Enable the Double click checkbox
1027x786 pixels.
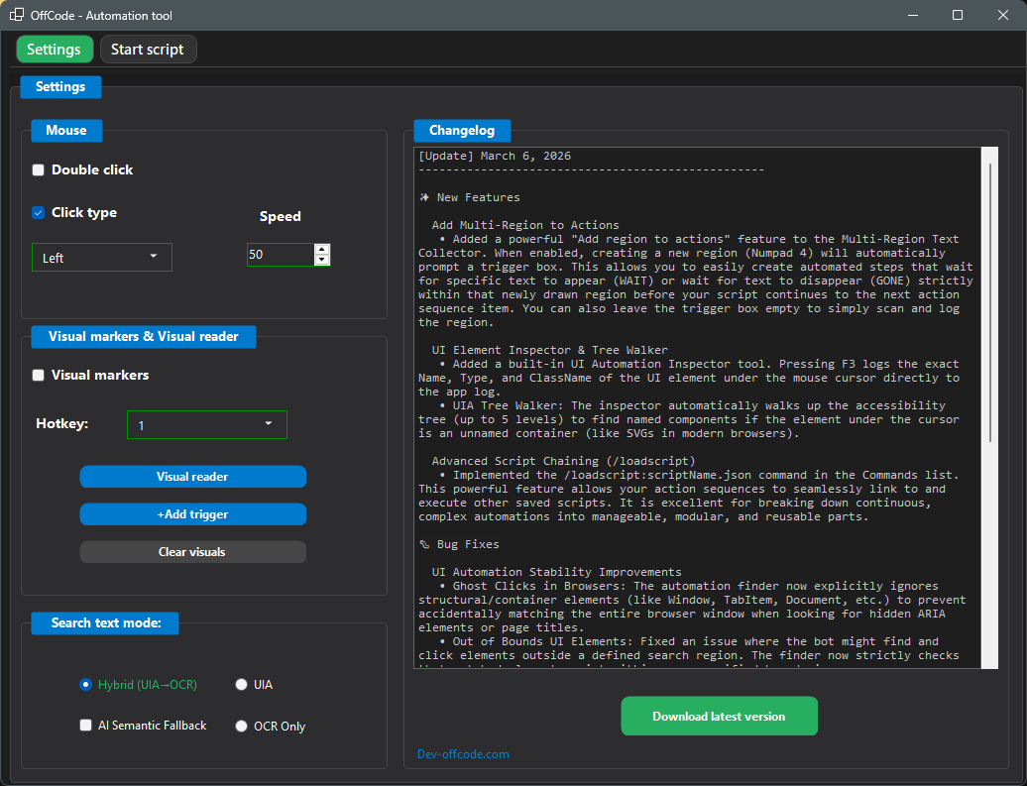pyautogui.click(x=38, y=169)
